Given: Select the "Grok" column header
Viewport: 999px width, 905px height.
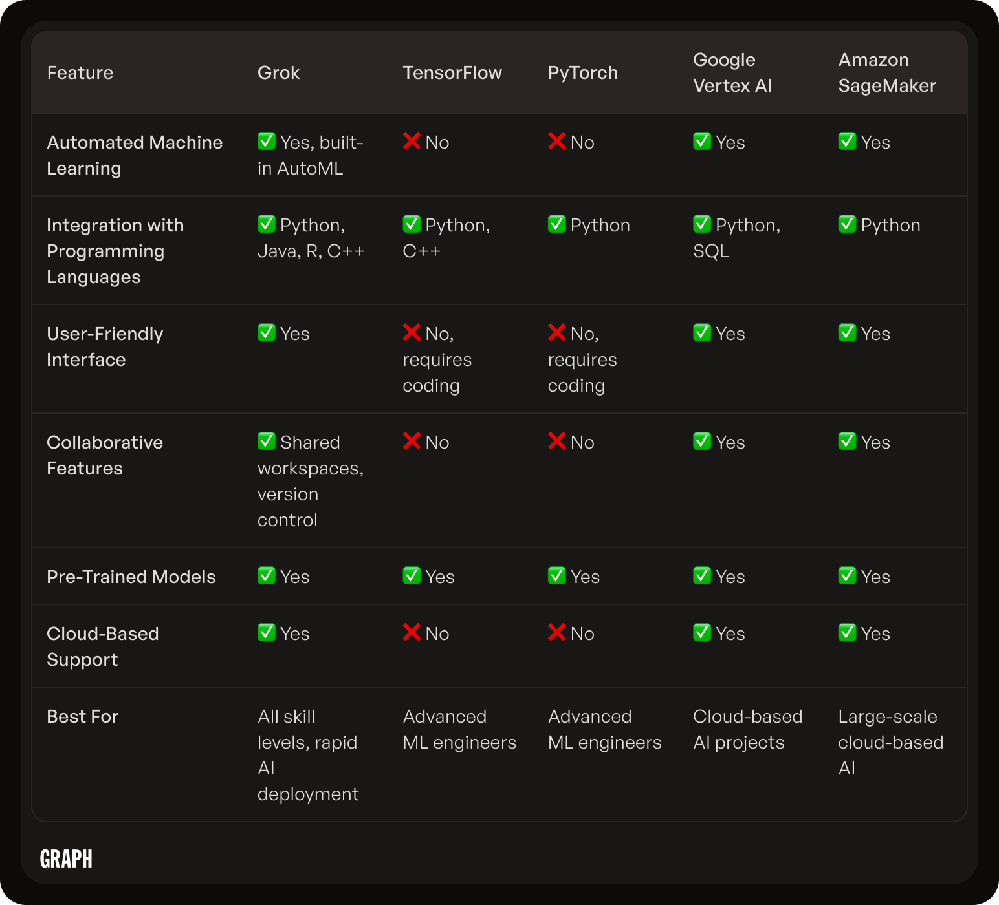Looking at the screenshot, I should (x=279, y=72).
